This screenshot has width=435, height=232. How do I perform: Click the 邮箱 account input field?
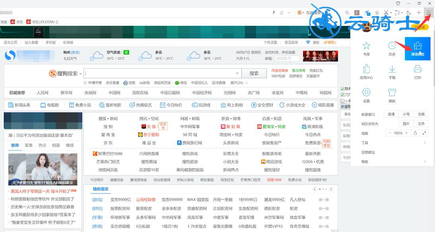coord(287,58)
